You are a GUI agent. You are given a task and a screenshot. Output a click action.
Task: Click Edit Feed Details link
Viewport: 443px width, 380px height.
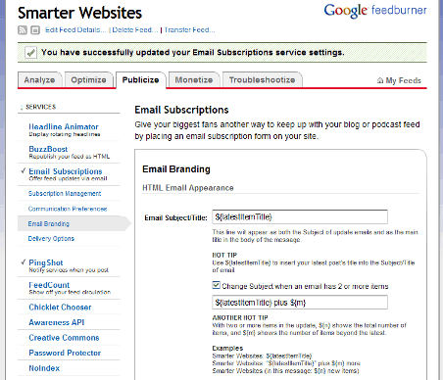coord(75,30)
